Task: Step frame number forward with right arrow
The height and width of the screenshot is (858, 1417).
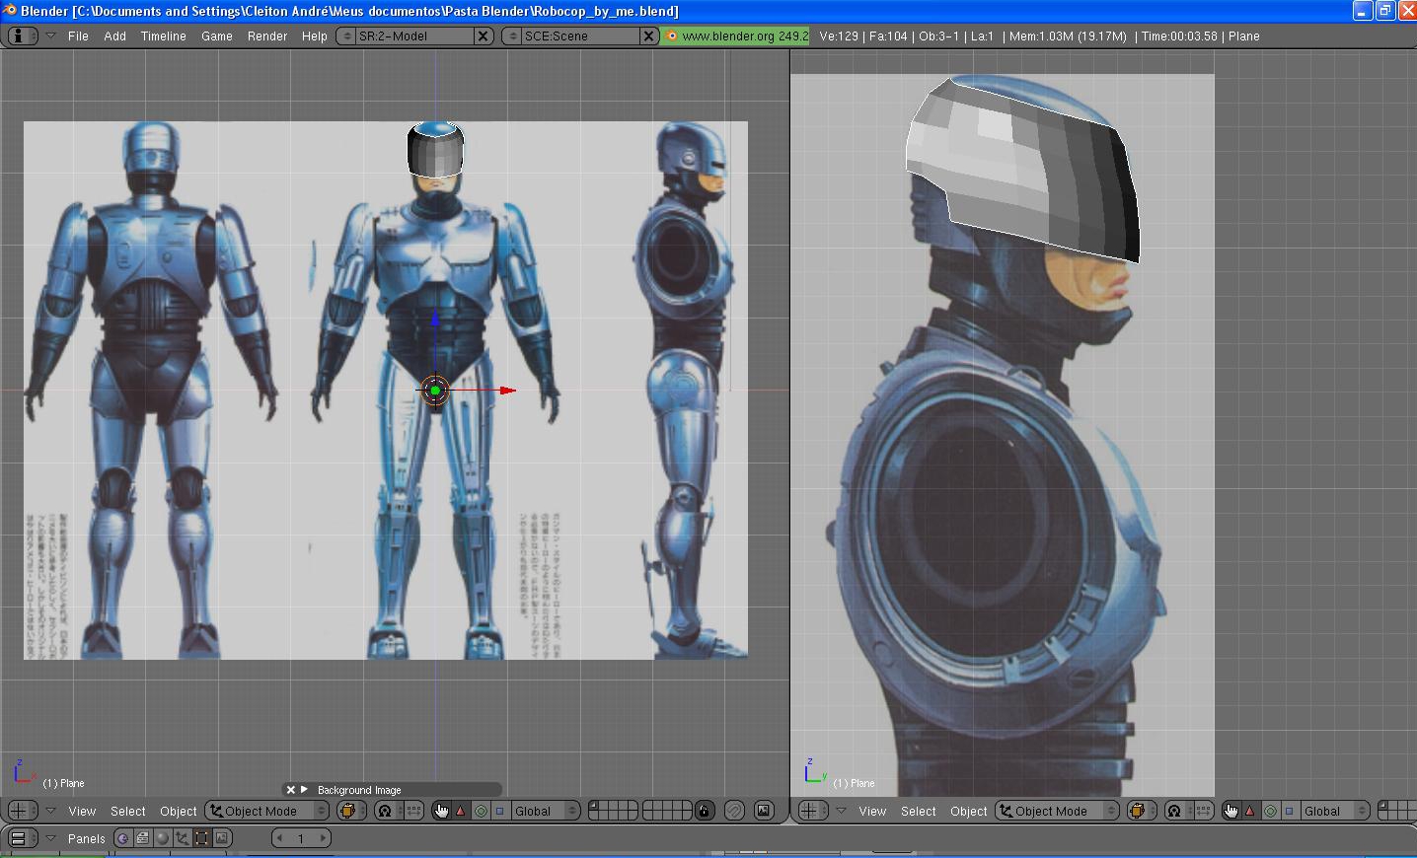Action: coord(322,838)
